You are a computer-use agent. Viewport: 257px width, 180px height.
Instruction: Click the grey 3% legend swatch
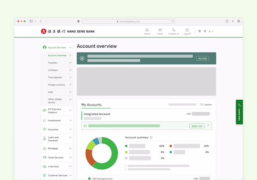126,158
